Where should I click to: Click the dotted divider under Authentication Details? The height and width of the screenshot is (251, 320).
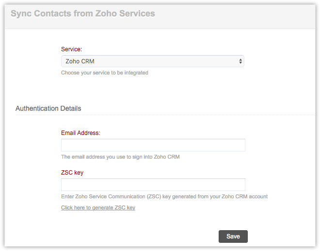(x=194, y=115)
